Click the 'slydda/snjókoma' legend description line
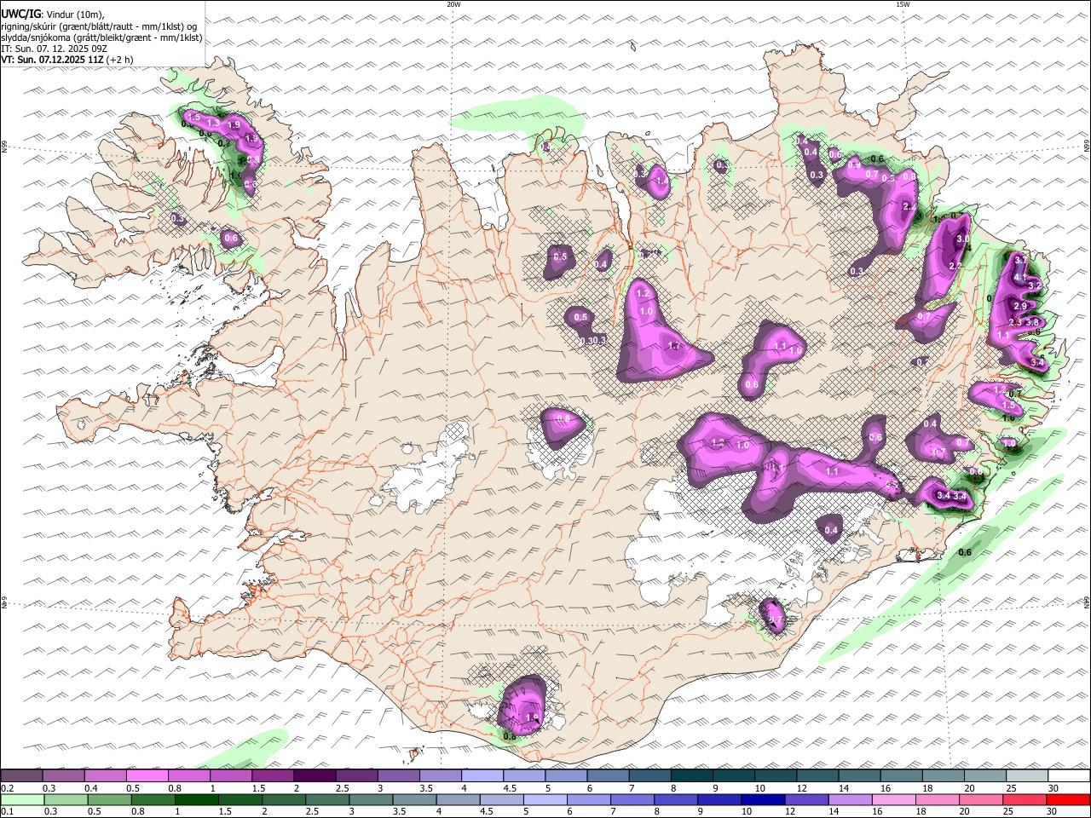Viewport: 1091px width, 818px height. 101,37
